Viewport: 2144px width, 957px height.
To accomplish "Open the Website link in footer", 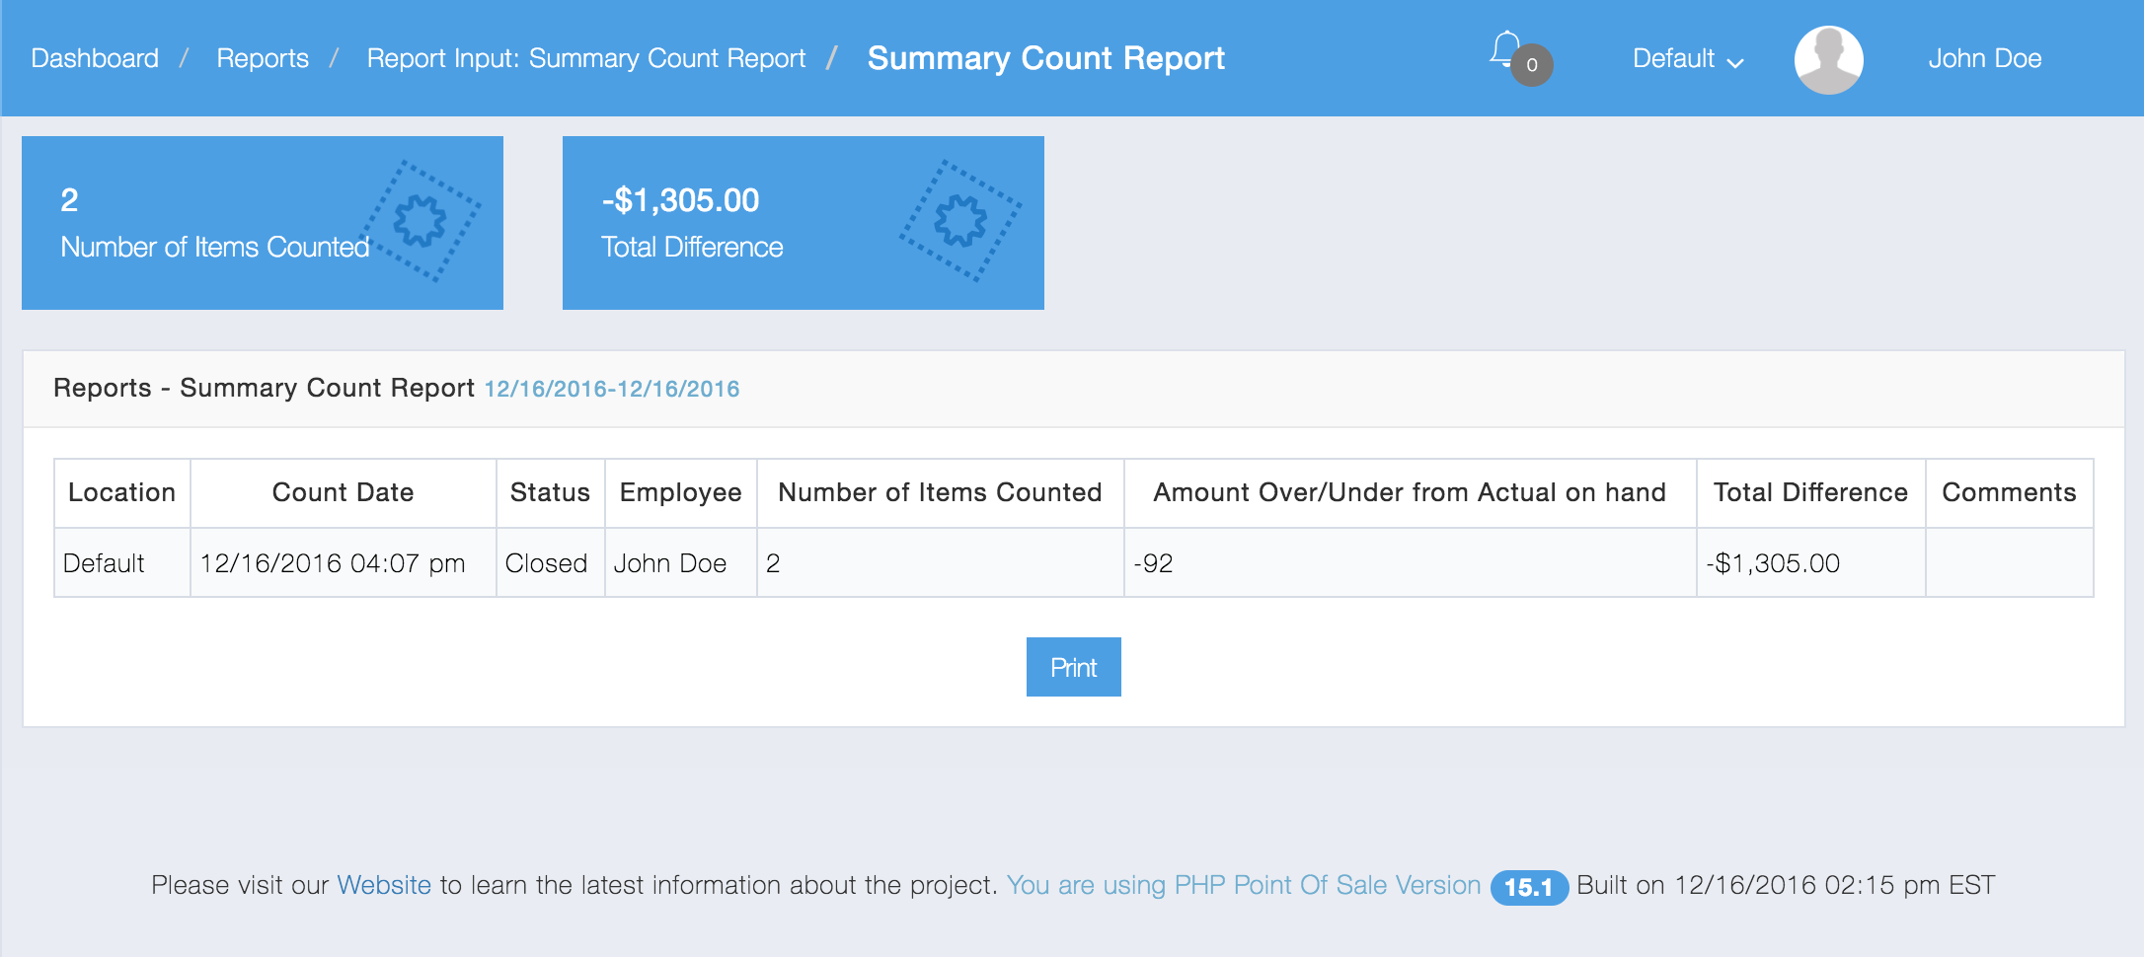I will click(x=384, y=885).
